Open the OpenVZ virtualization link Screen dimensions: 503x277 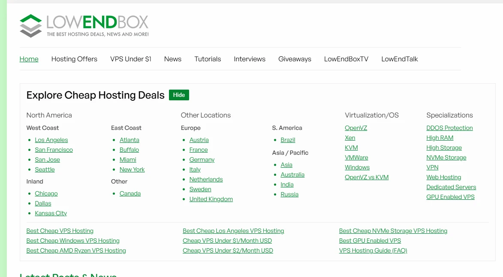coord(356,128)
